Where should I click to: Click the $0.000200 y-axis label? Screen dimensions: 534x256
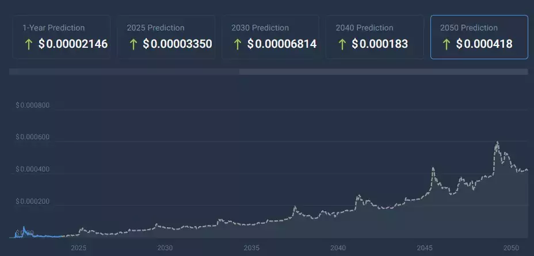click(32, 201)
